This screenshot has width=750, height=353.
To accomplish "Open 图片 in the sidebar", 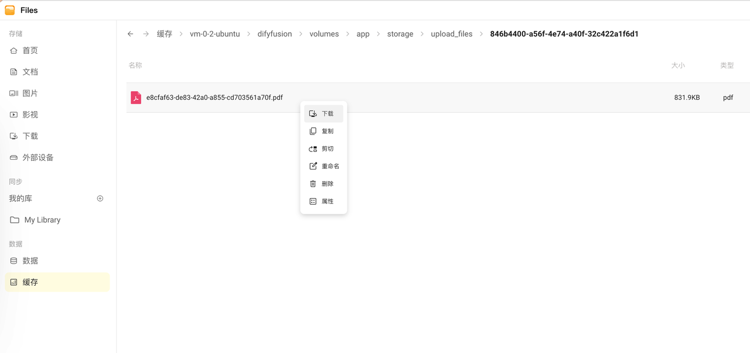I will point(30,94).
